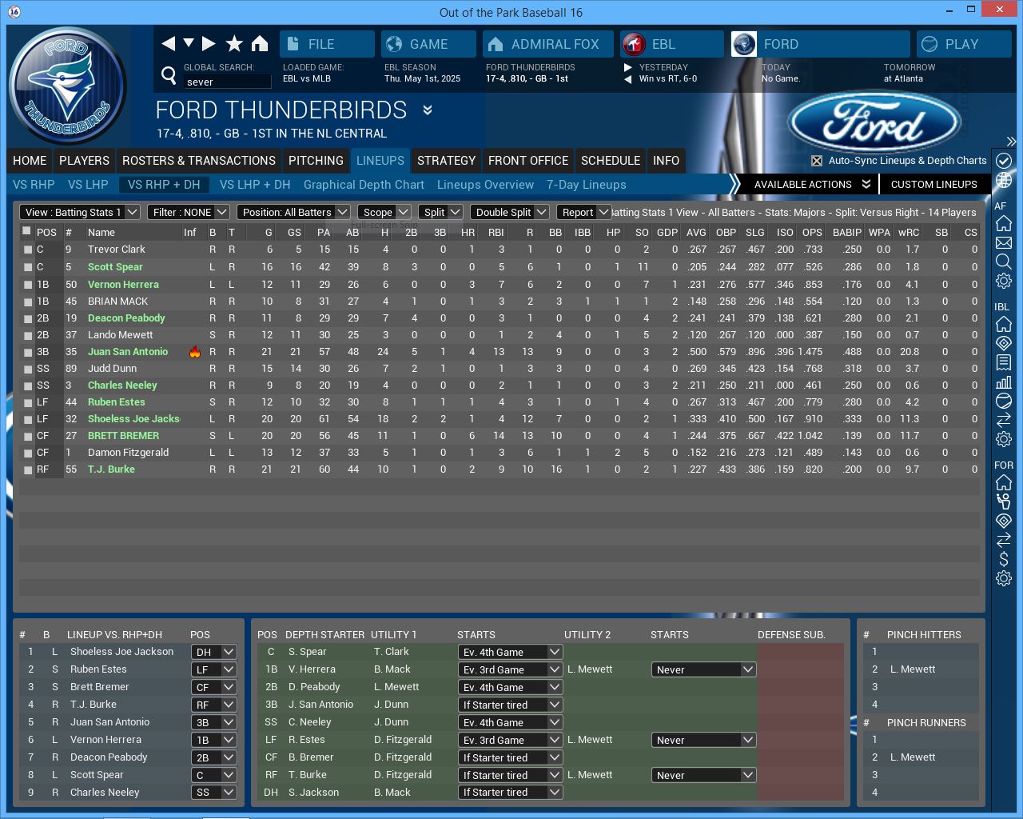Click the star bookmarks icon
The height and width of the screenshot is (819, 1023).
point(234,44)
